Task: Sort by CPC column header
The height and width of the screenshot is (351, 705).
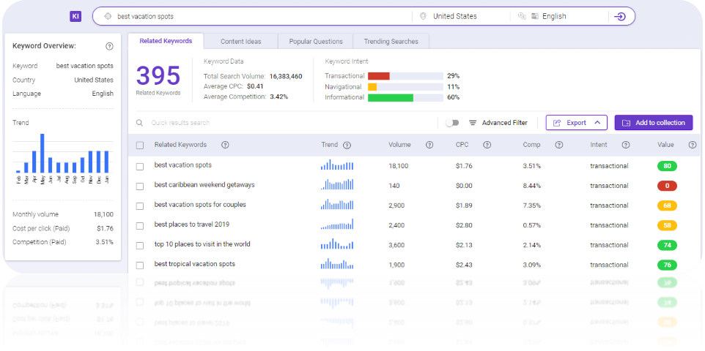Action: click(x=462, y=145)
